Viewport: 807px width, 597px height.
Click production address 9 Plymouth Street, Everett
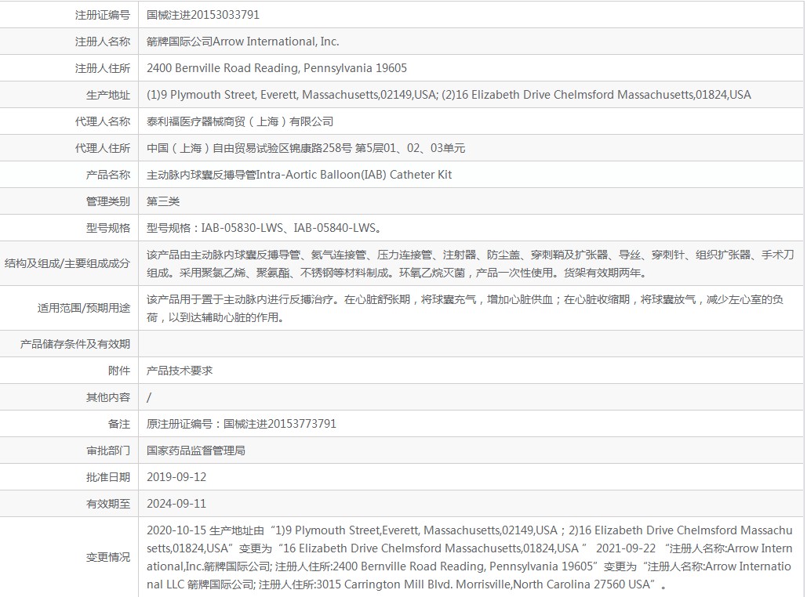pos(449,95)
